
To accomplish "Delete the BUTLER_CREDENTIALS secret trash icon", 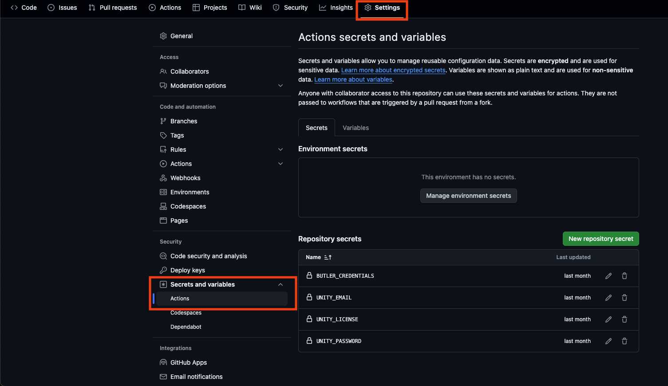I will coord(625,276).
